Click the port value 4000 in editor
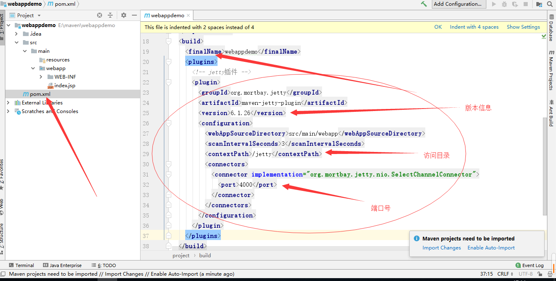This screenshot has height=281, width=556. click(246, 185)
